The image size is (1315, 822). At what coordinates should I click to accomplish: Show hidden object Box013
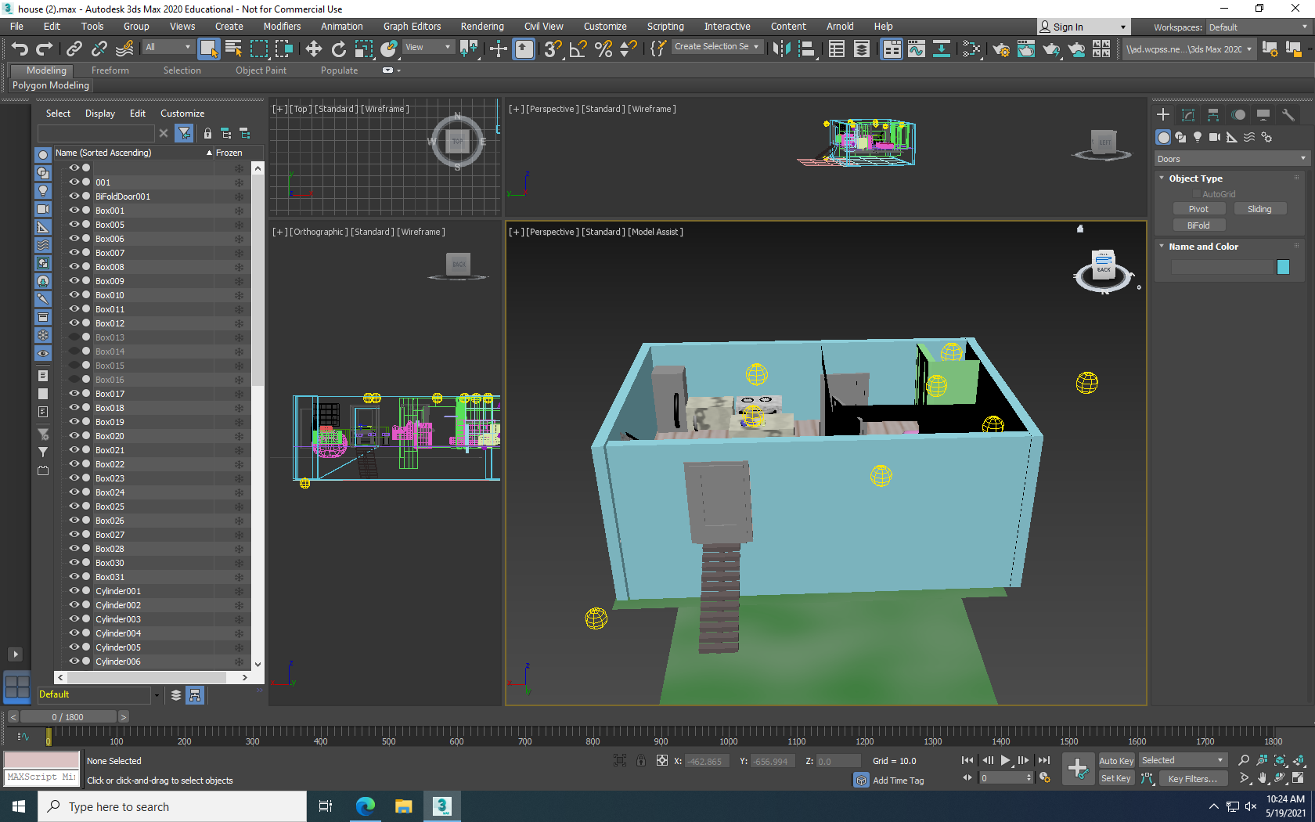(x=74, y=337)
